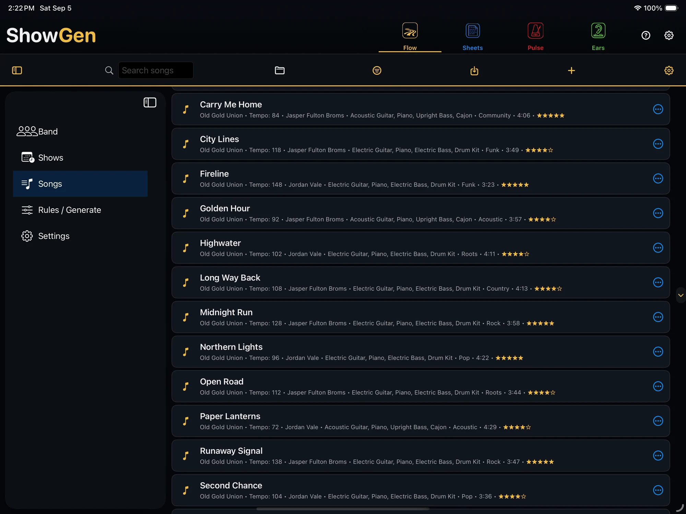Open more options for Open Road
Viewport: 686px width, 514px height.
pos(658,386)
